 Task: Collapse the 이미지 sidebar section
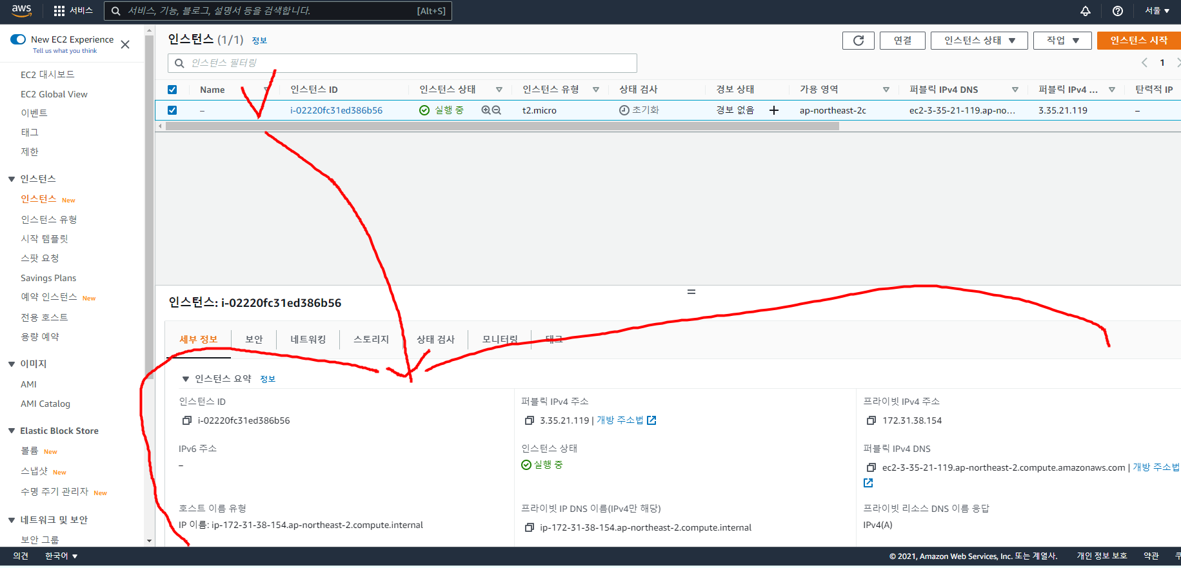pyautogui.click(x=12, y=364)
